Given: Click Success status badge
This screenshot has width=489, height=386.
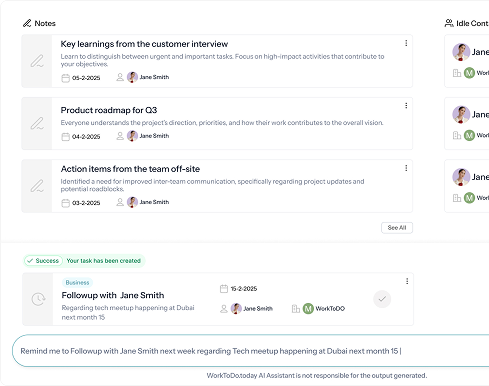Looking at the screenshot, I should point(43,260).
